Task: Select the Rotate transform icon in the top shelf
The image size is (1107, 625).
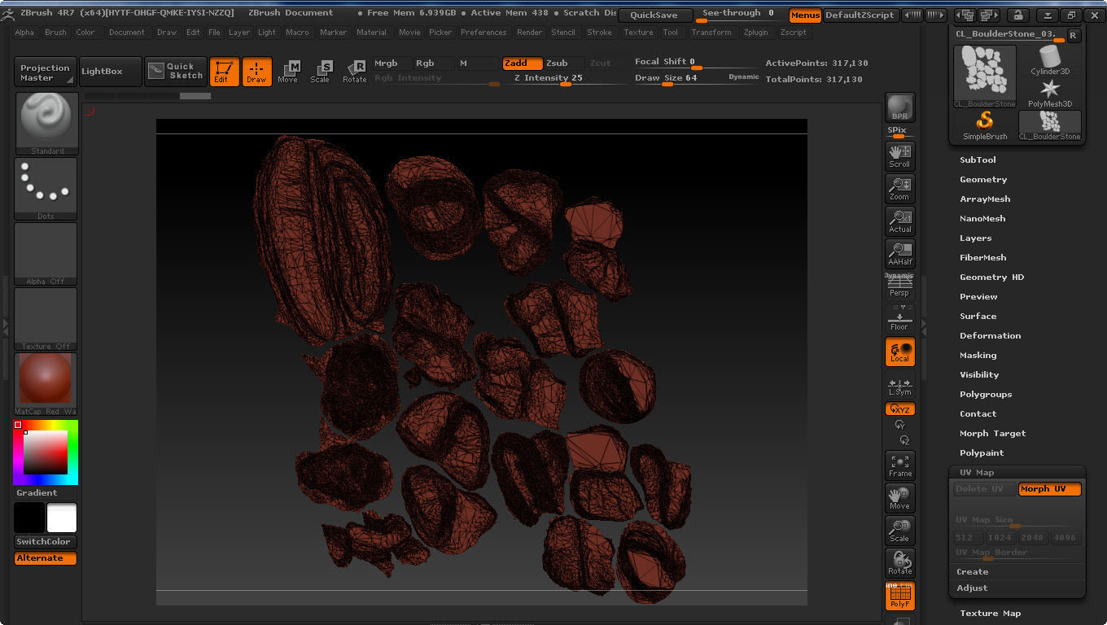Action: coord(354,72)
